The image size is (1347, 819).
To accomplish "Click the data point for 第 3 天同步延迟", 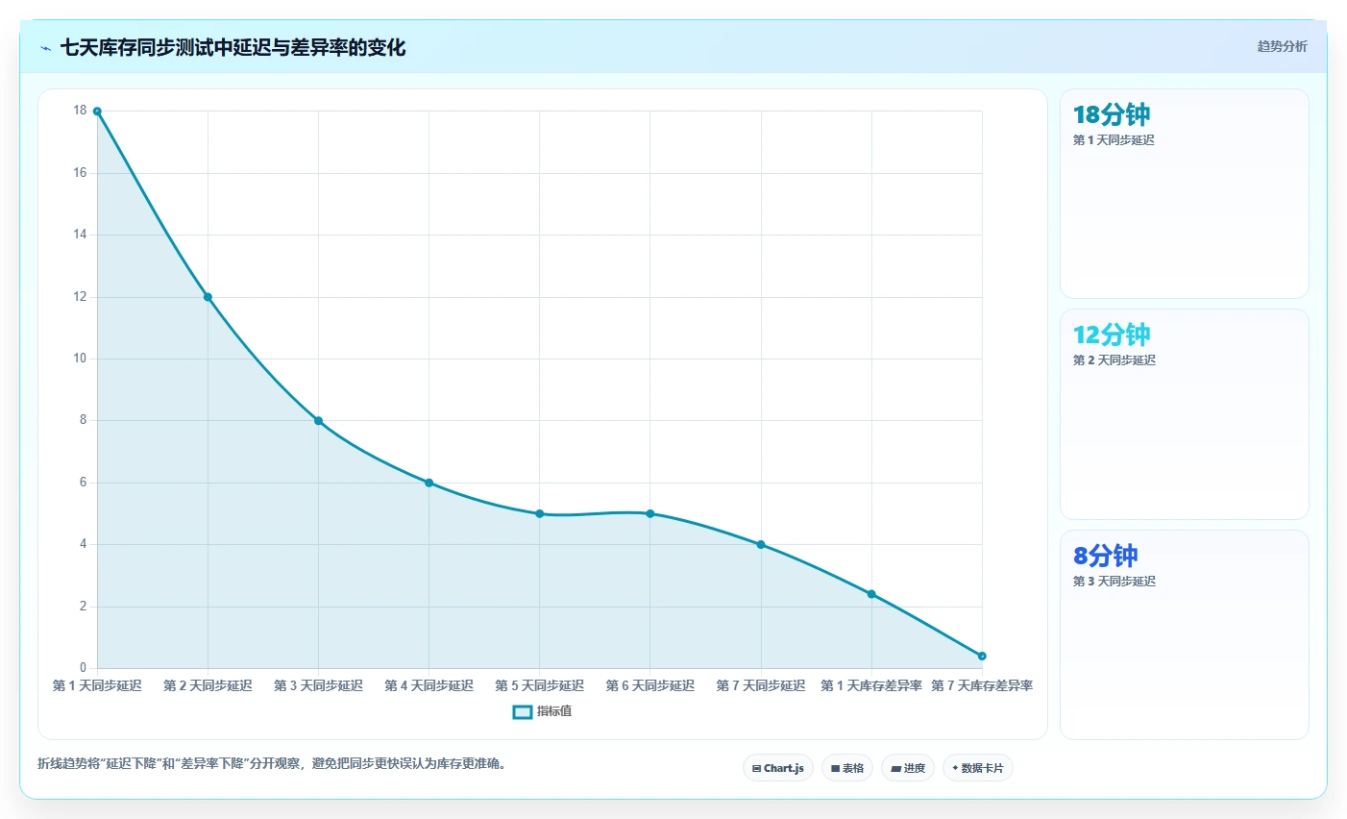I will coord(318,421).
